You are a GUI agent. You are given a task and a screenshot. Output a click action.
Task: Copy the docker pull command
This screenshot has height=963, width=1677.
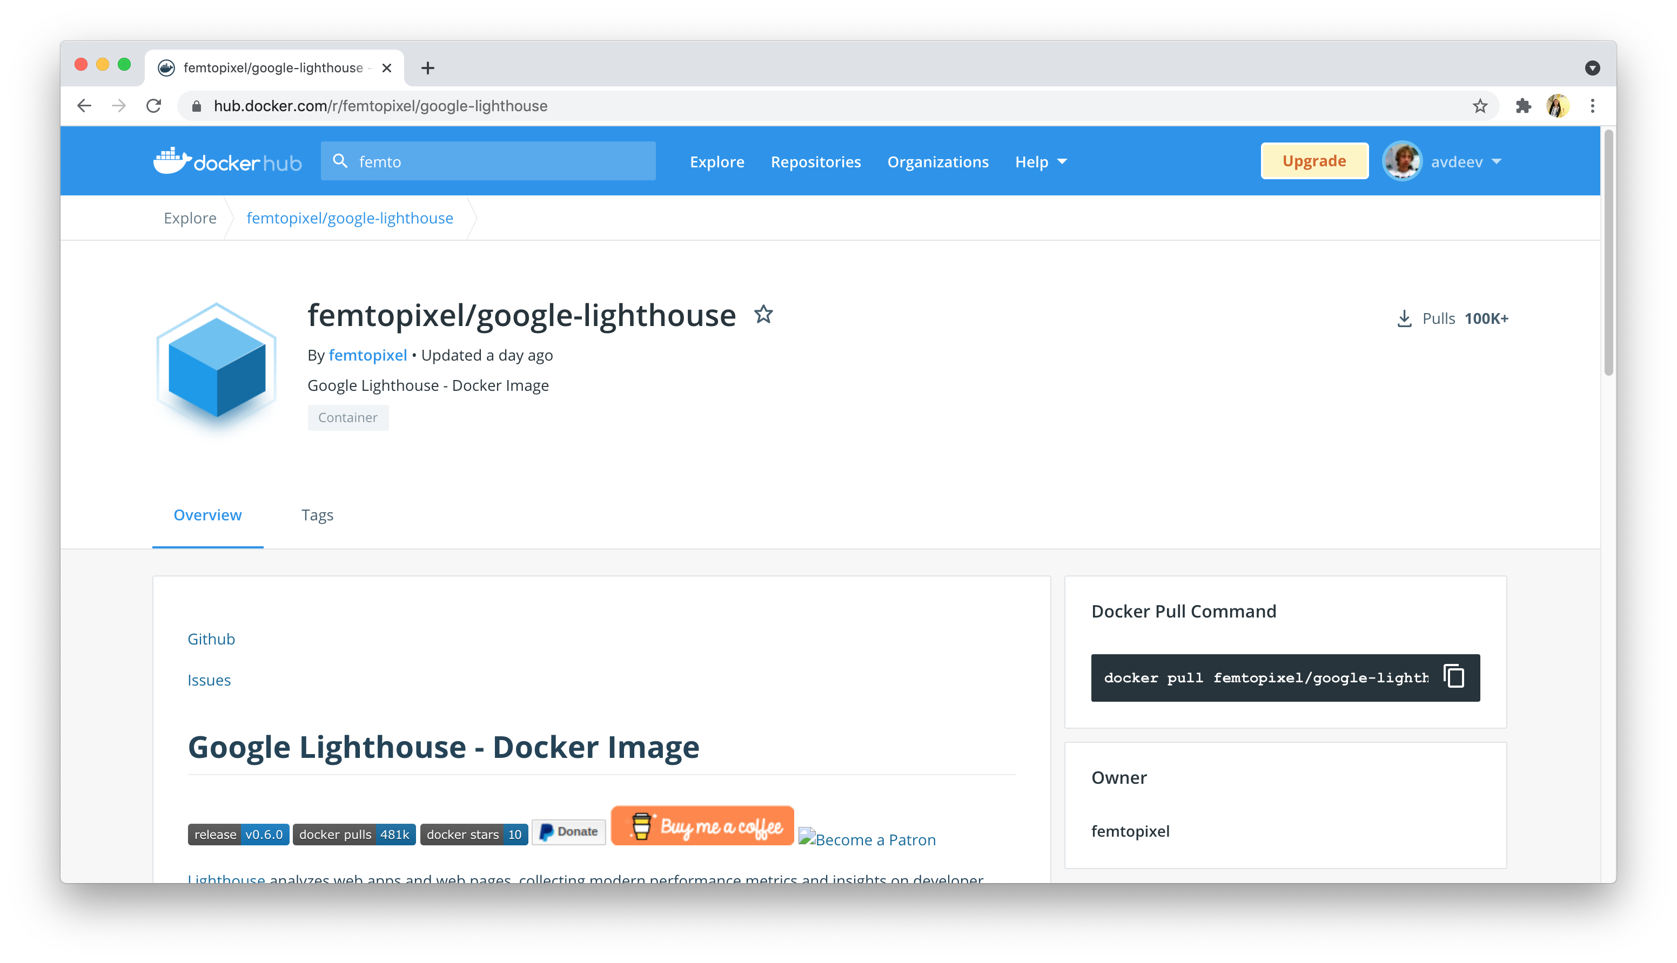point(1453,676)
